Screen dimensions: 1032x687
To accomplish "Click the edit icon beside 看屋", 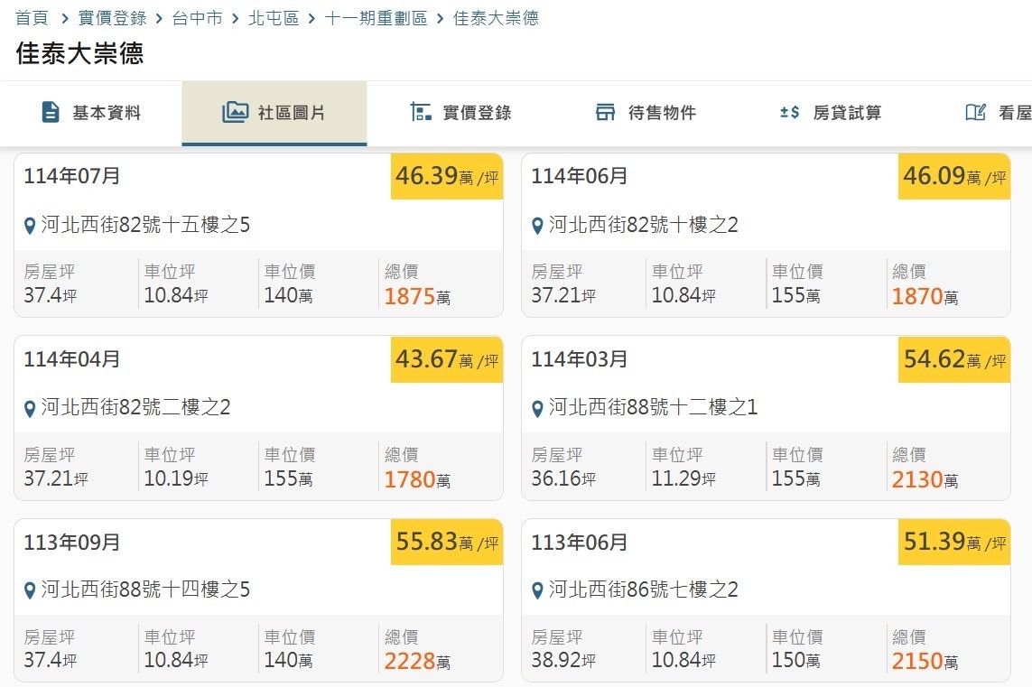I will [x=975, y=113].
